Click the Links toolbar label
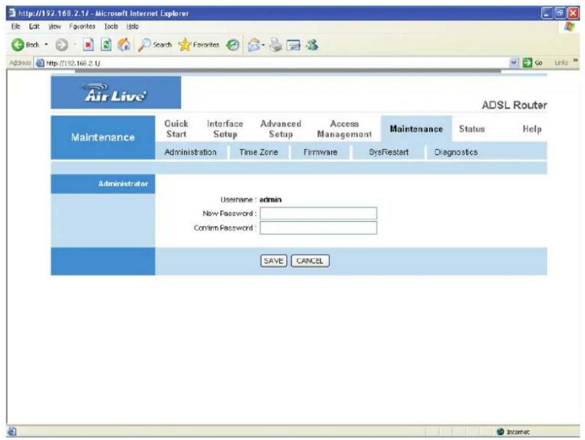This screenshot has height=440, width=585. click(x=561, y=63)
